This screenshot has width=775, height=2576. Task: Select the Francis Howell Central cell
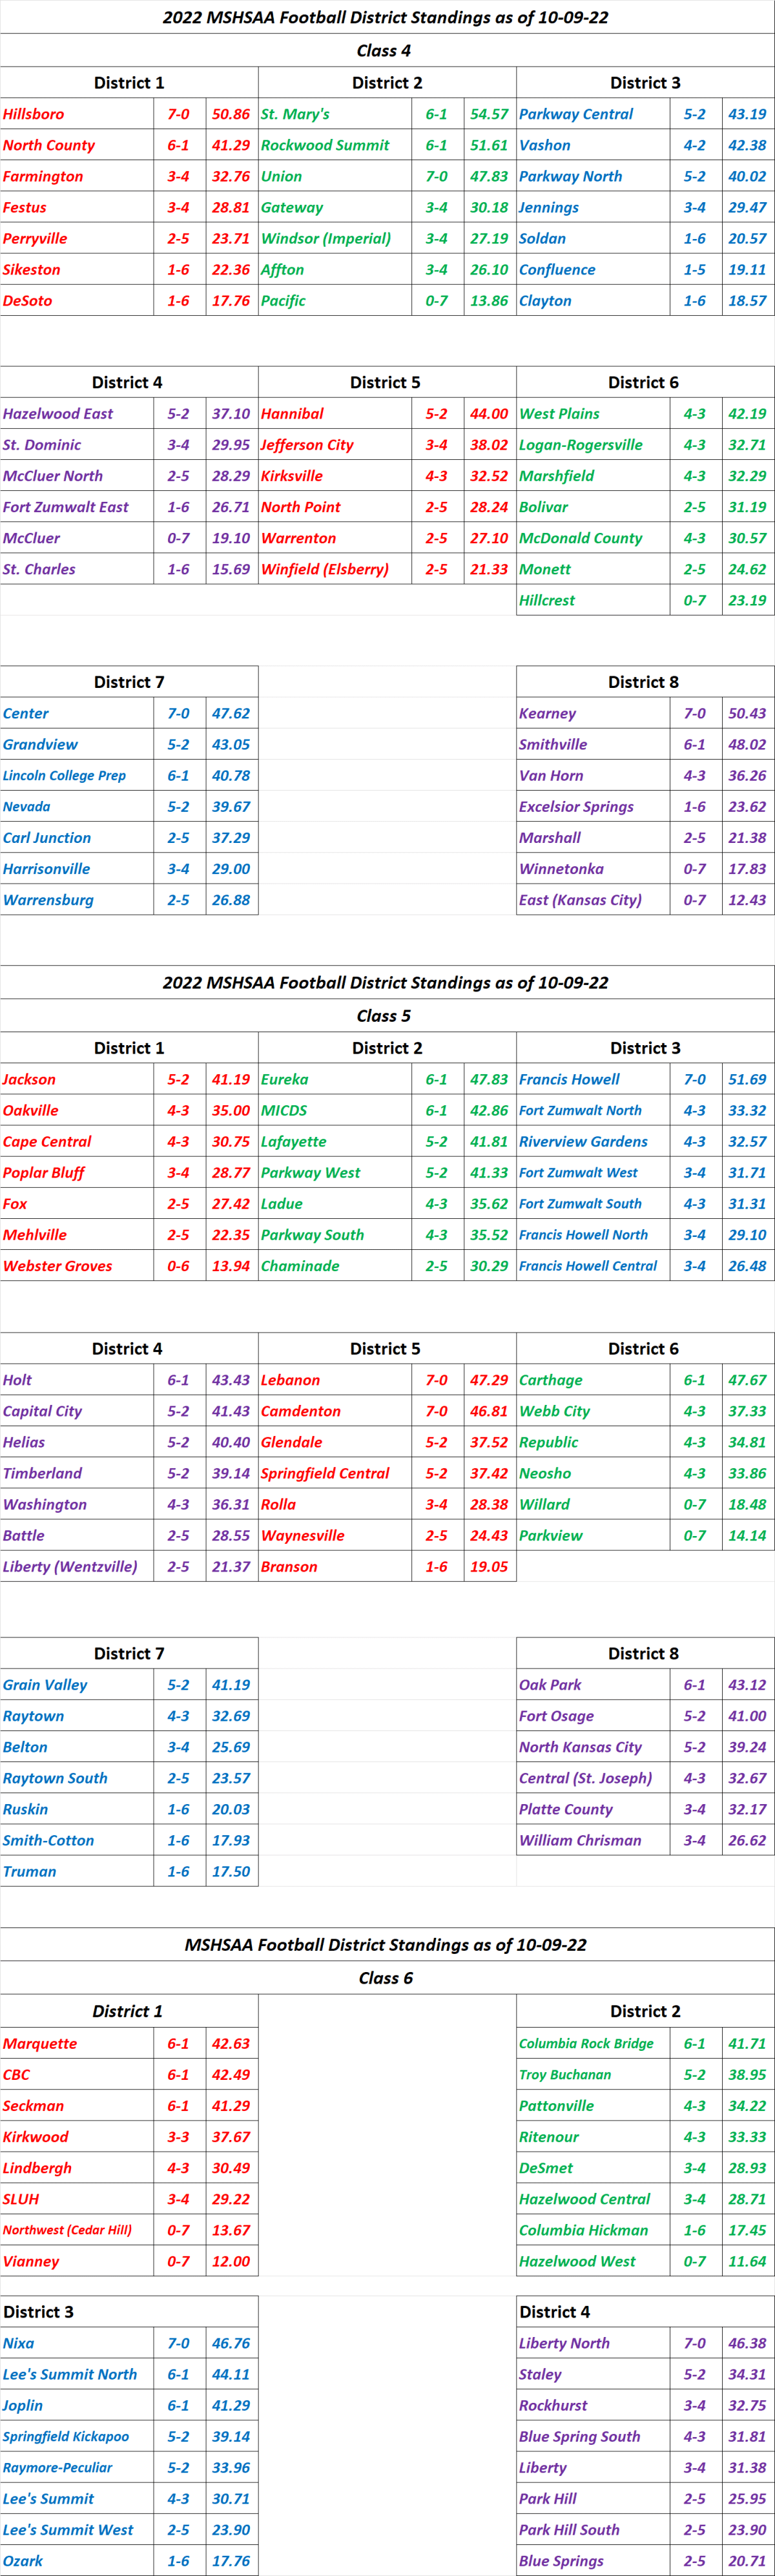point(593,1265)
